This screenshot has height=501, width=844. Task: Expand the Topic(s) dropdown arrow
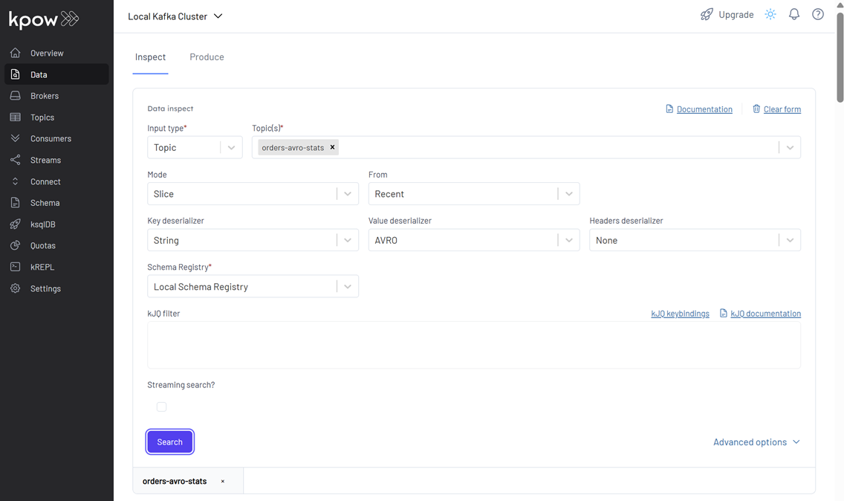point(790,147)
